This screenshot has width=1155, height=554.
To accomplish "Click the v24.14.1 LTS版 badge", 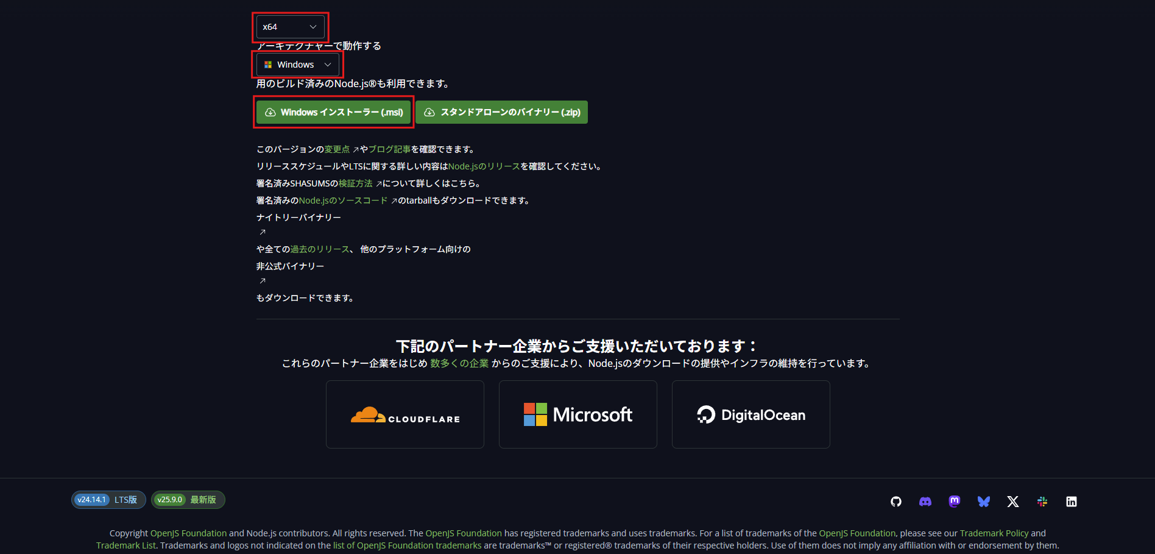I will pos(108,500).
